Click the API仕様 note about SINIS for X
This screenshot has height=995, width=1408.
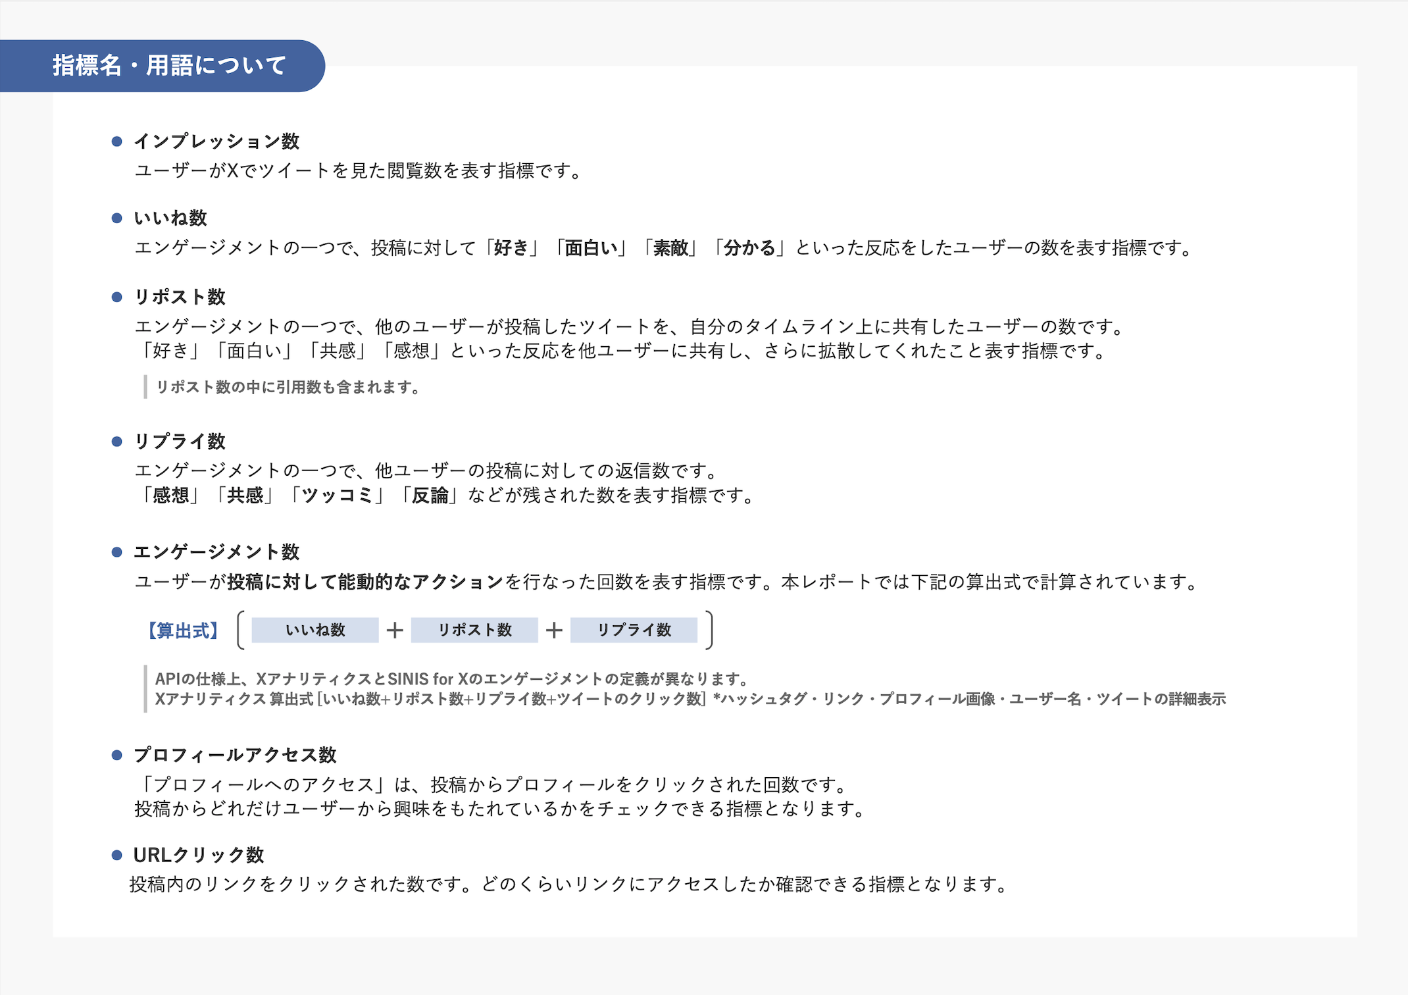[x=451, y=679]
